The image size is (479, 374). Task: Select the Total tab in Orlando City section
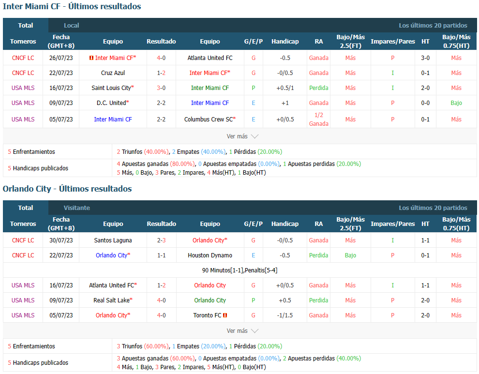click(x=26, y=208)
